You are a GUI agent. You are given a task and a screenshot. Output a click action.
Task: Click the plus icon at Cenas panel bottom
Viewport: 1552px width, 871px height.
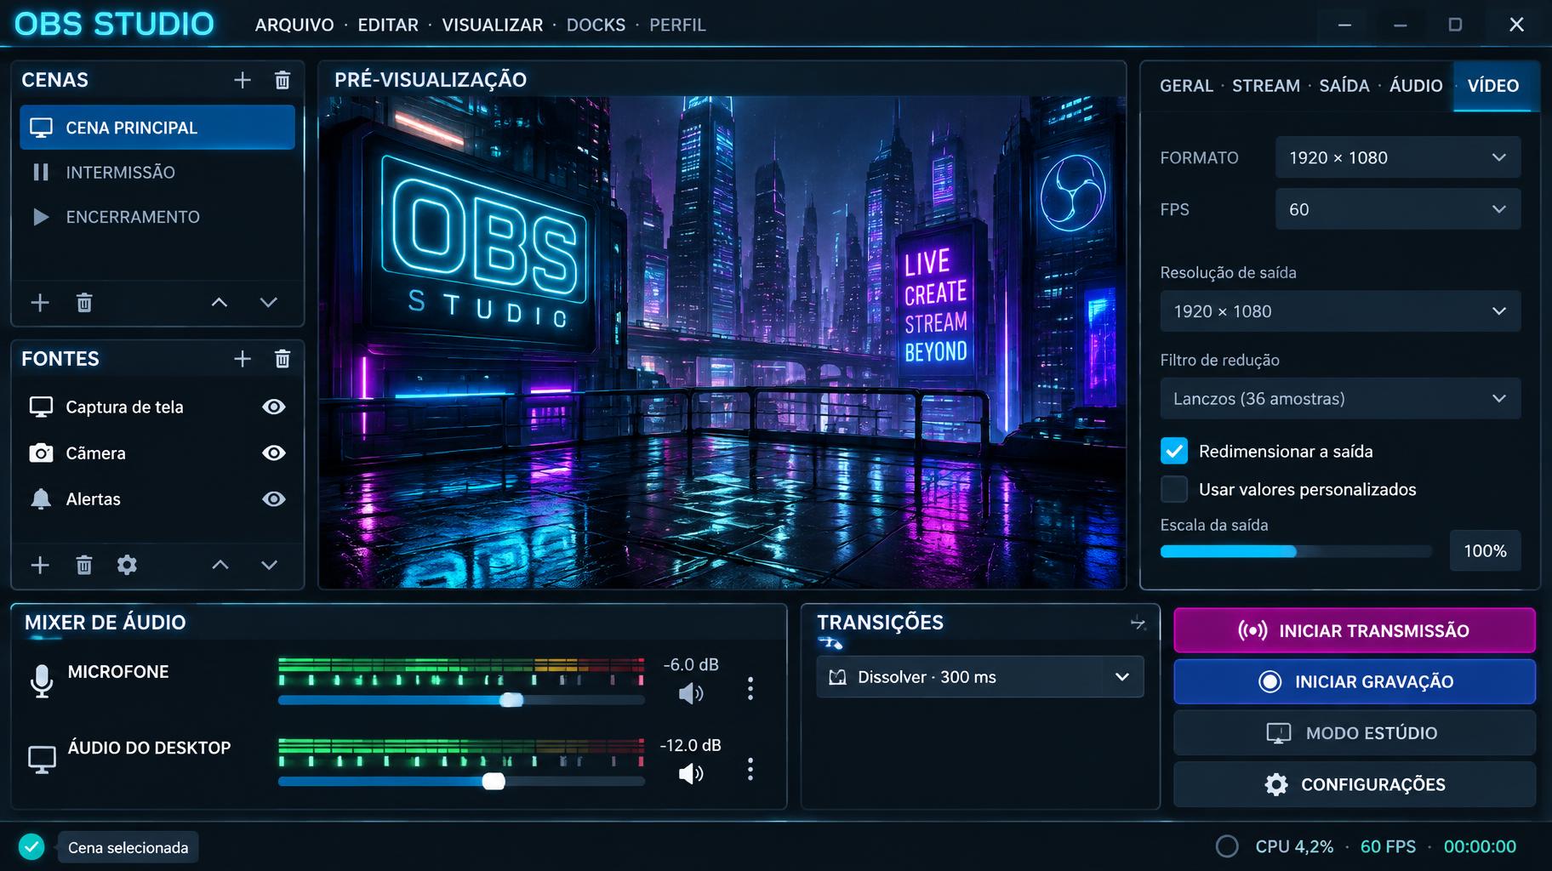[40, 303]
